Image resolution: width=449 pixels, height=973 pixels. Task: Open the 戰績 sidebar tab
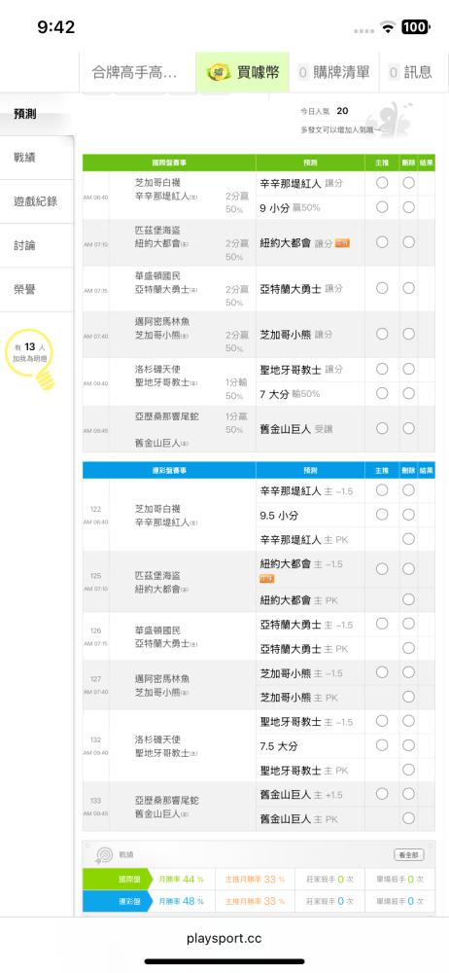[36, 158]
